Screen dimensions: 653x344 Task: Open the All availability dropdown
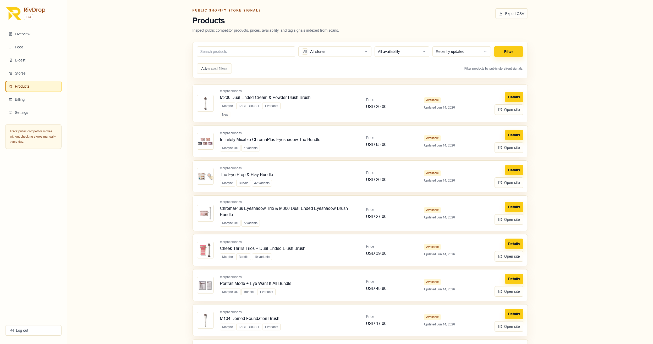coord(402,52)
